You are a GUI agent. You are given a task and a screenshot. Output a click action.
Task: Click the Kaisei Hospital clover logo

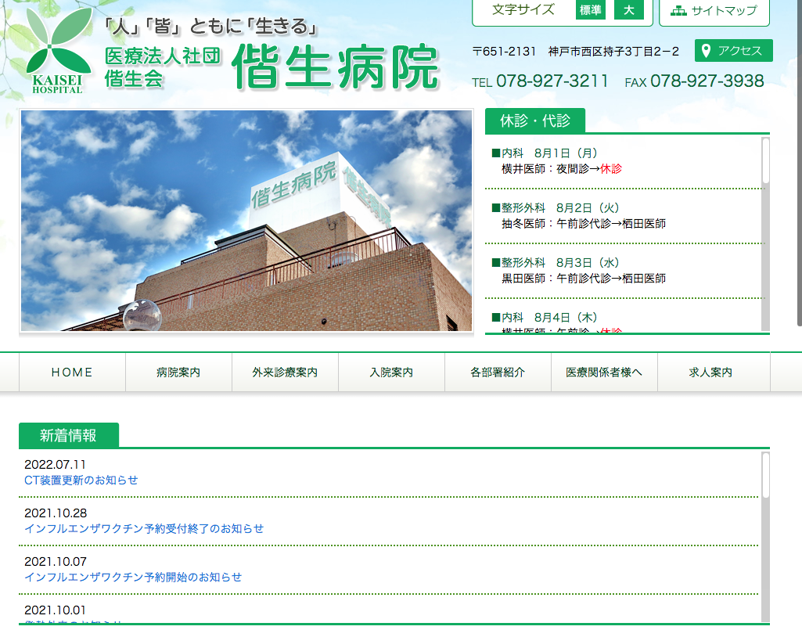(x=58, y=51)
